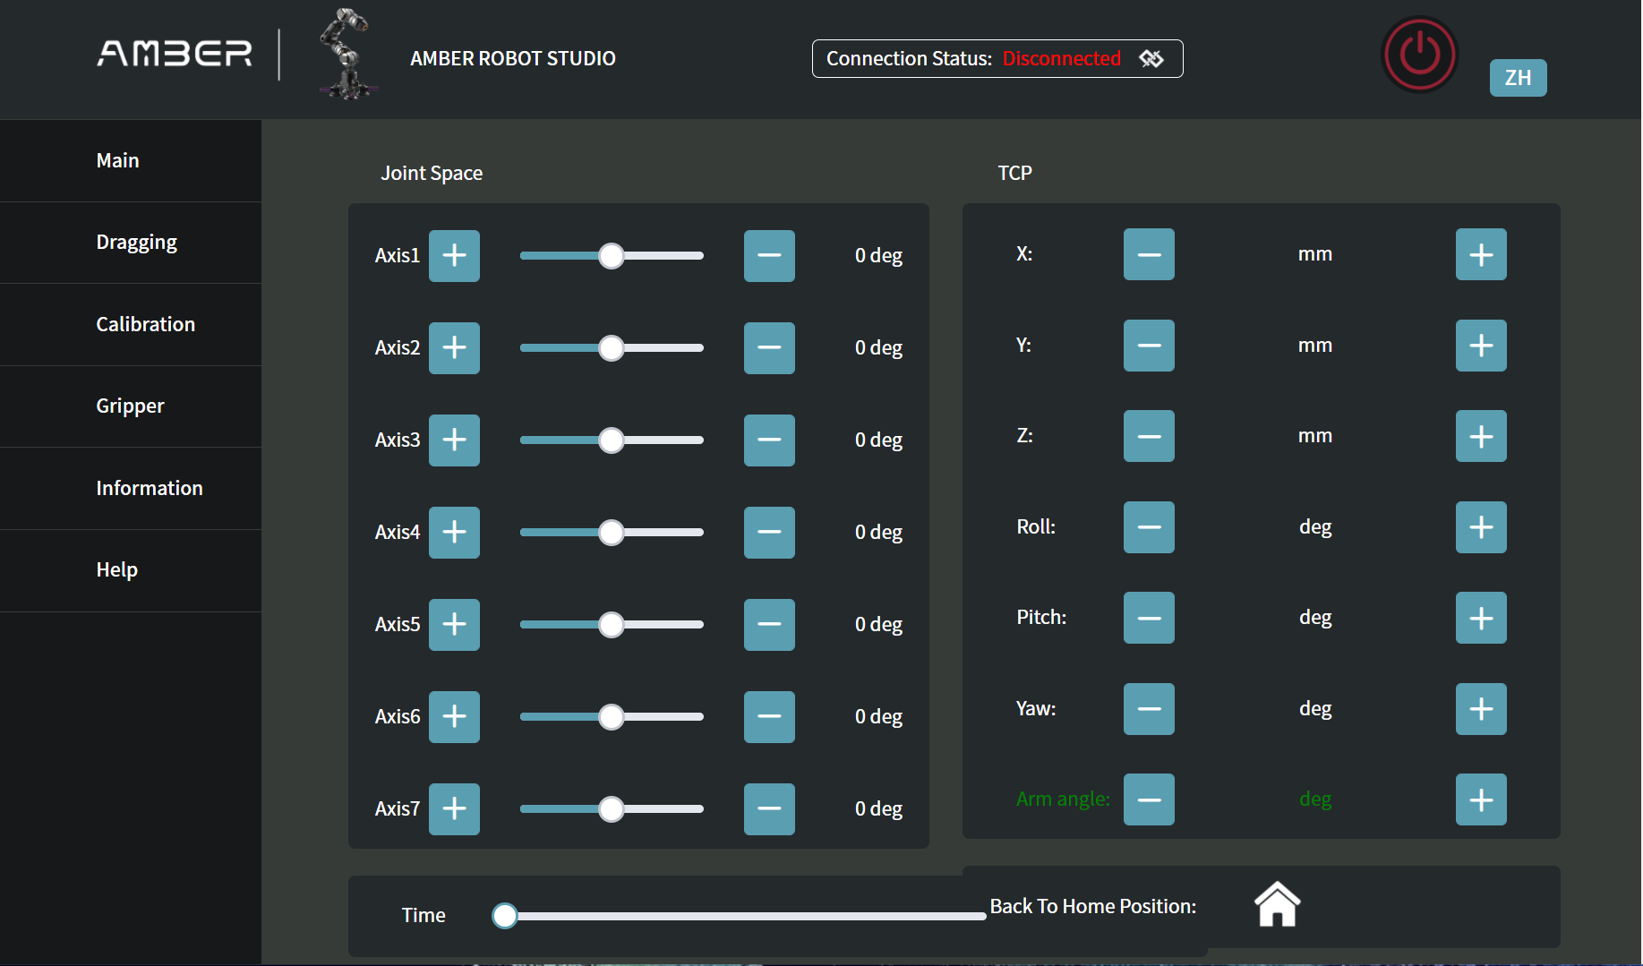This screenshot has height=966, width=1643.
Task: Click the Back To Home Position label
Action: (1093, 906)
